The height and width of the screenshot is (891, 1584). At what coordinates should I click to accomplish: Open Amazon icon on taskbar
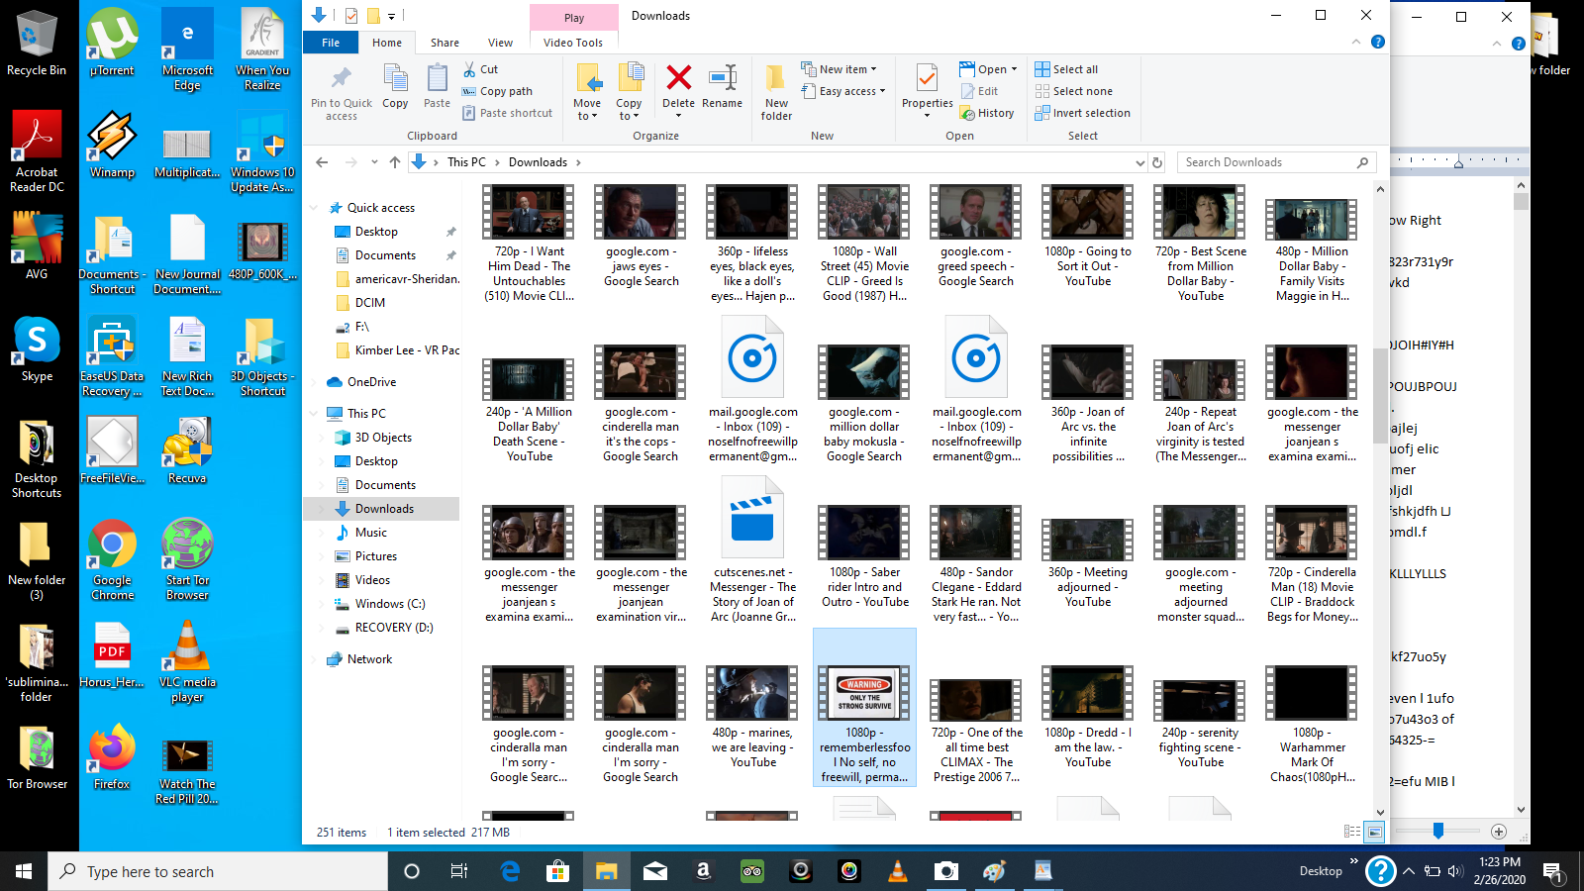(704, 871)
